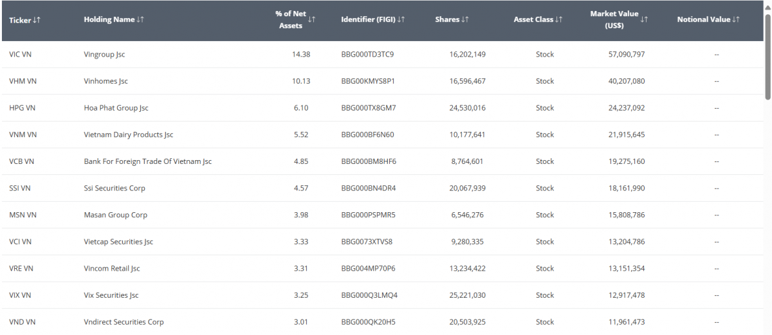Click the Shares column sort arrows

tap(465, 20)
